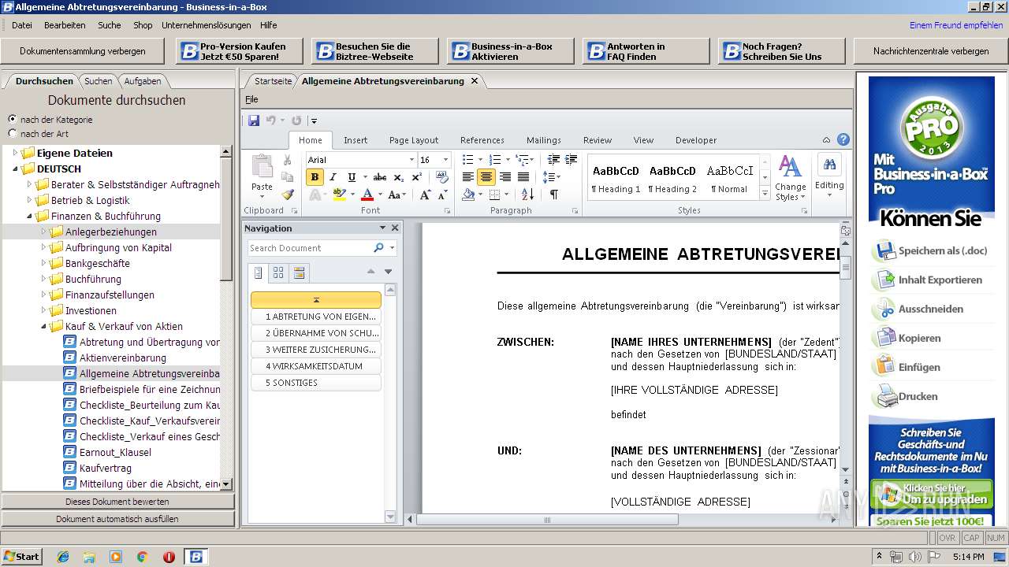Viewport: 1009px width, 567px height.
Task: Browse headings tab in Navigation pane
Action: coord(258,272)
